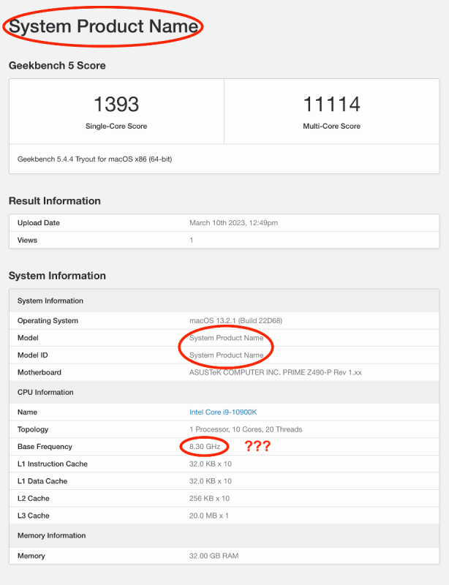The height and width of the screenshot is (585, 449).
Task: Select the Multi-Core Score label
Action: pyautogui.click(x=331, y=126)
